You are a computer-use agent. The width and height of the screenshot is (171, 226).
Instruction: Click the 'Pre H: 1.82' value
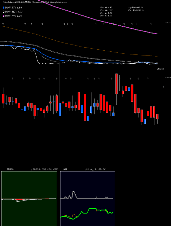pyautogui.click(x=106, y=10)
